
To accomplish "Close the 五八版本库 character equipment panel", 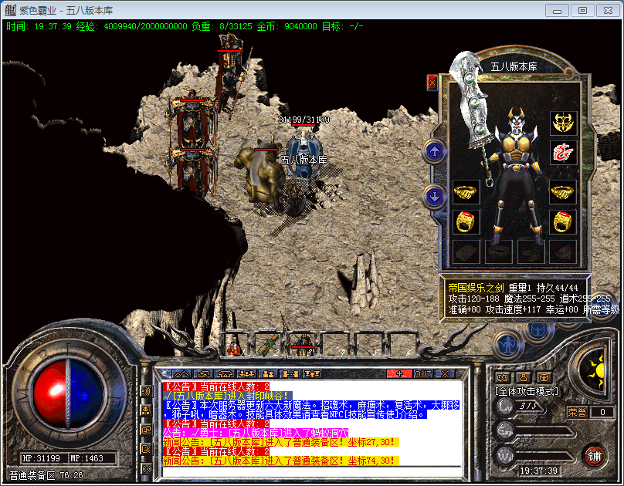I will 432,83.
